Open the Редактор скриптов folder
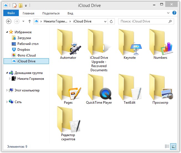The height and width of the screenshot is (153, 181). point(68,124)
